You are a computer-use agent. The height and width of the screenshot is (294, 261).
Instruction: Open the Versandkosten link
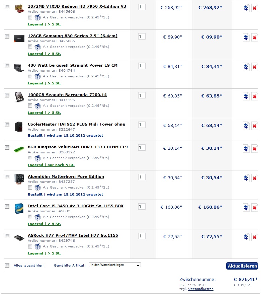coord(201,289)
